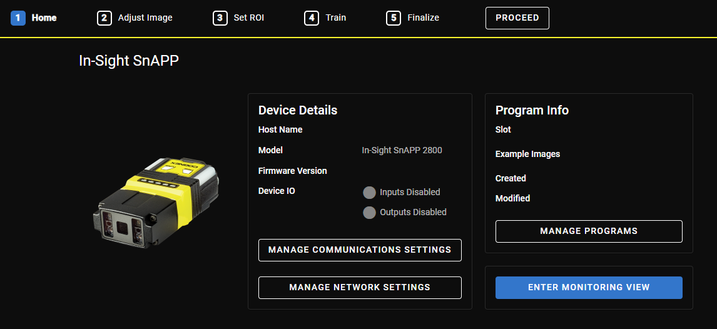Go to the Adjust Image step

(x=145, y=18)
